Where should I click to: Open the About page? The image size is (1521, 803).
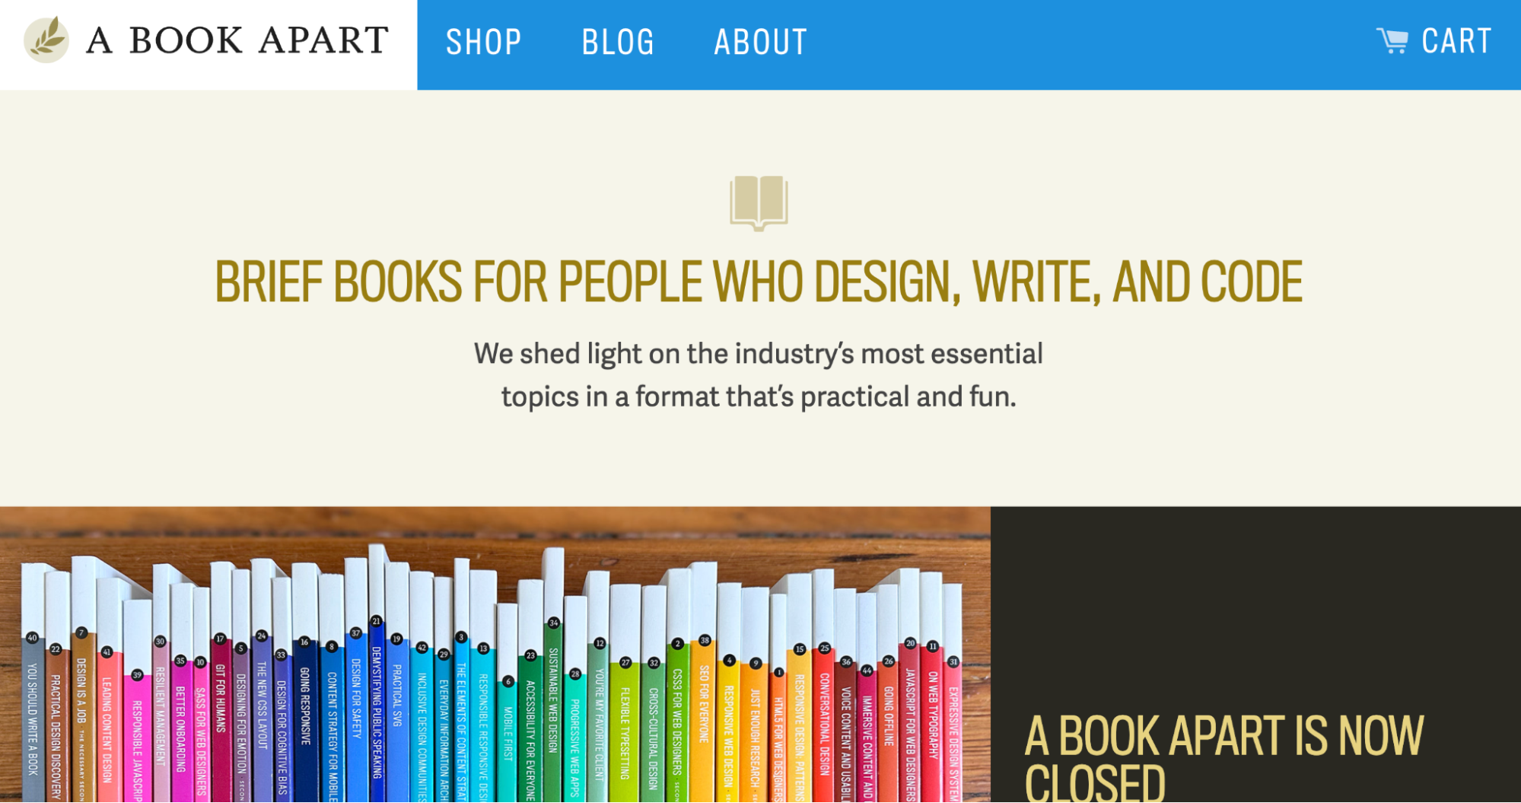760,42
